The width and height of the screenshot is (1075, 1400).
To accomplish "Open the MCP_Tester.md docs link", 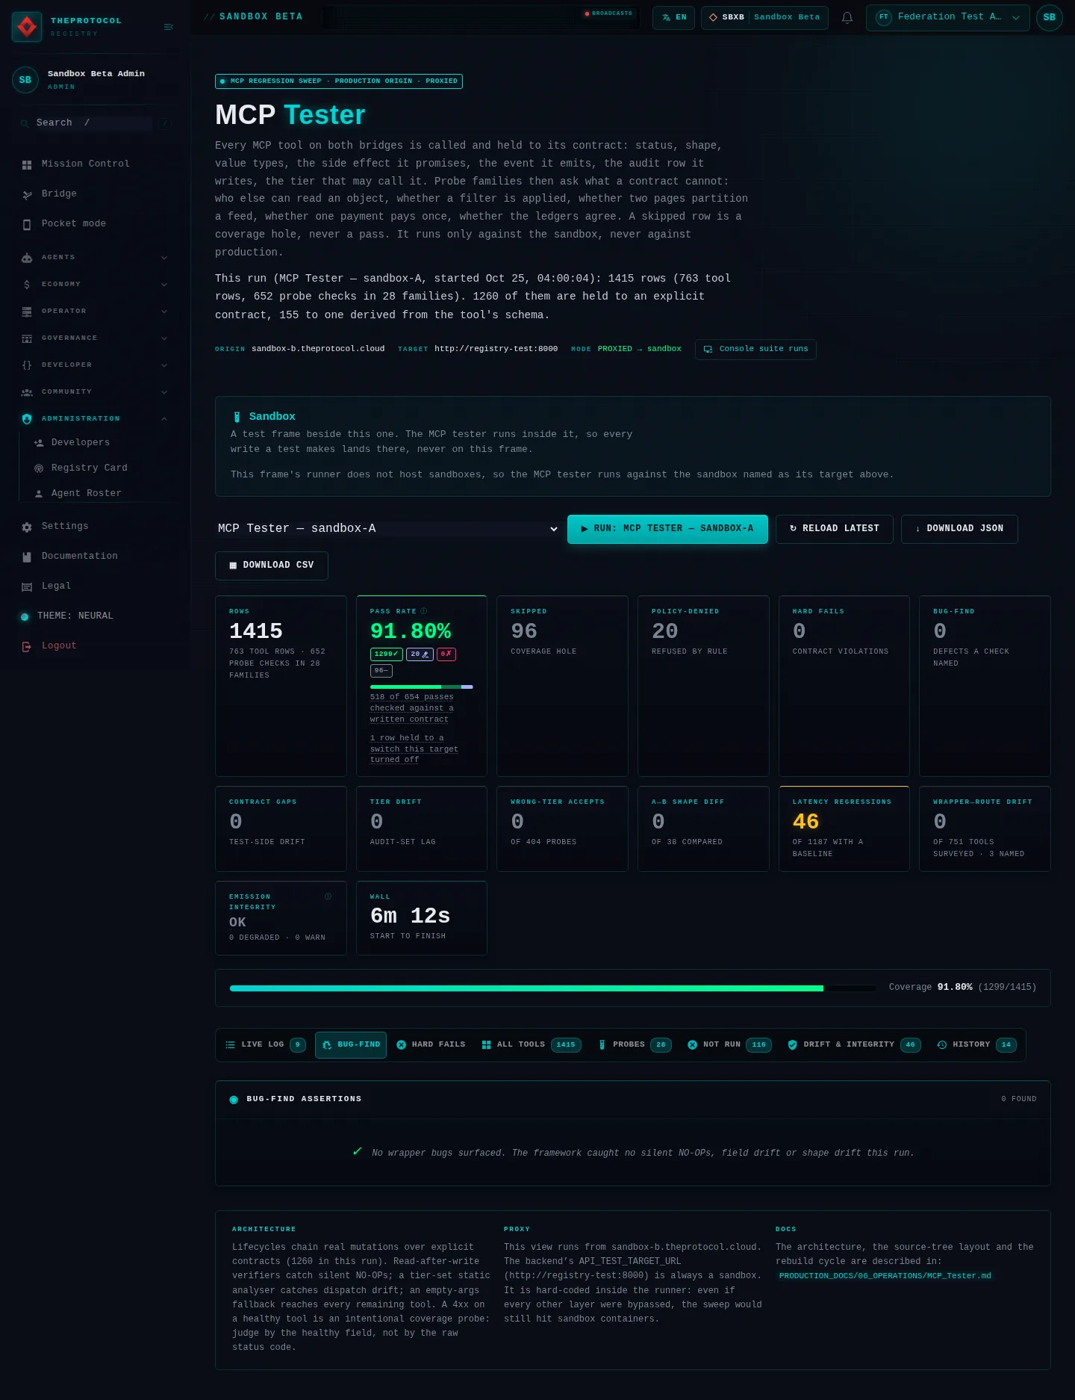I will coord(885,1275).
